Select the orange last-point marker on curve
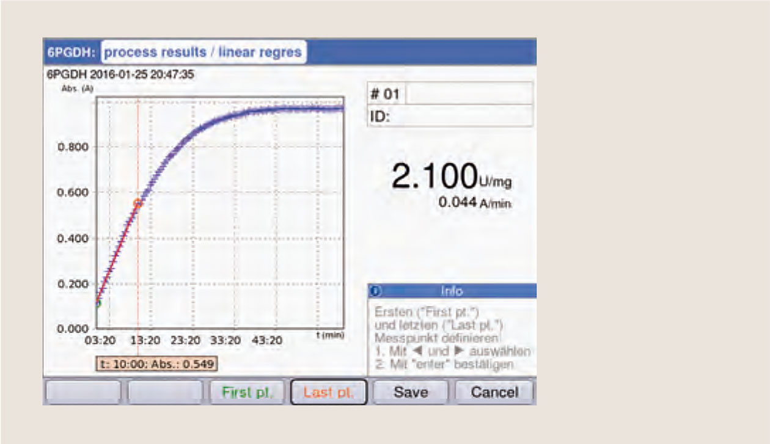 138,203
